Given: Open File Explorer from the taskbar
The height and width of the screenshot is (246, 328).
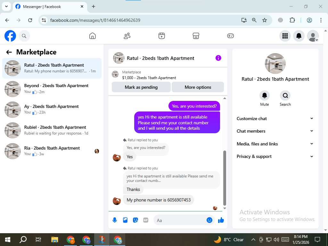Looking at the screenshot, I should [54, 240].
